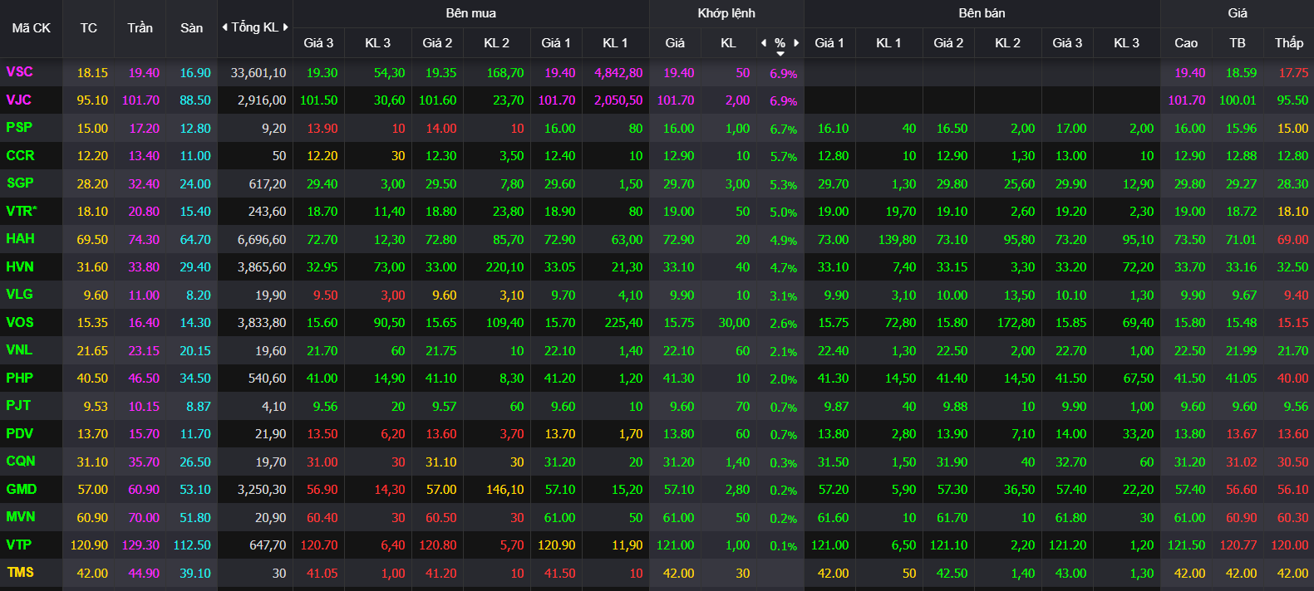Sort by the Mã CK column header
This screenshot has width=1314, height=591.
pyautogui.click(x=32, y=27)
